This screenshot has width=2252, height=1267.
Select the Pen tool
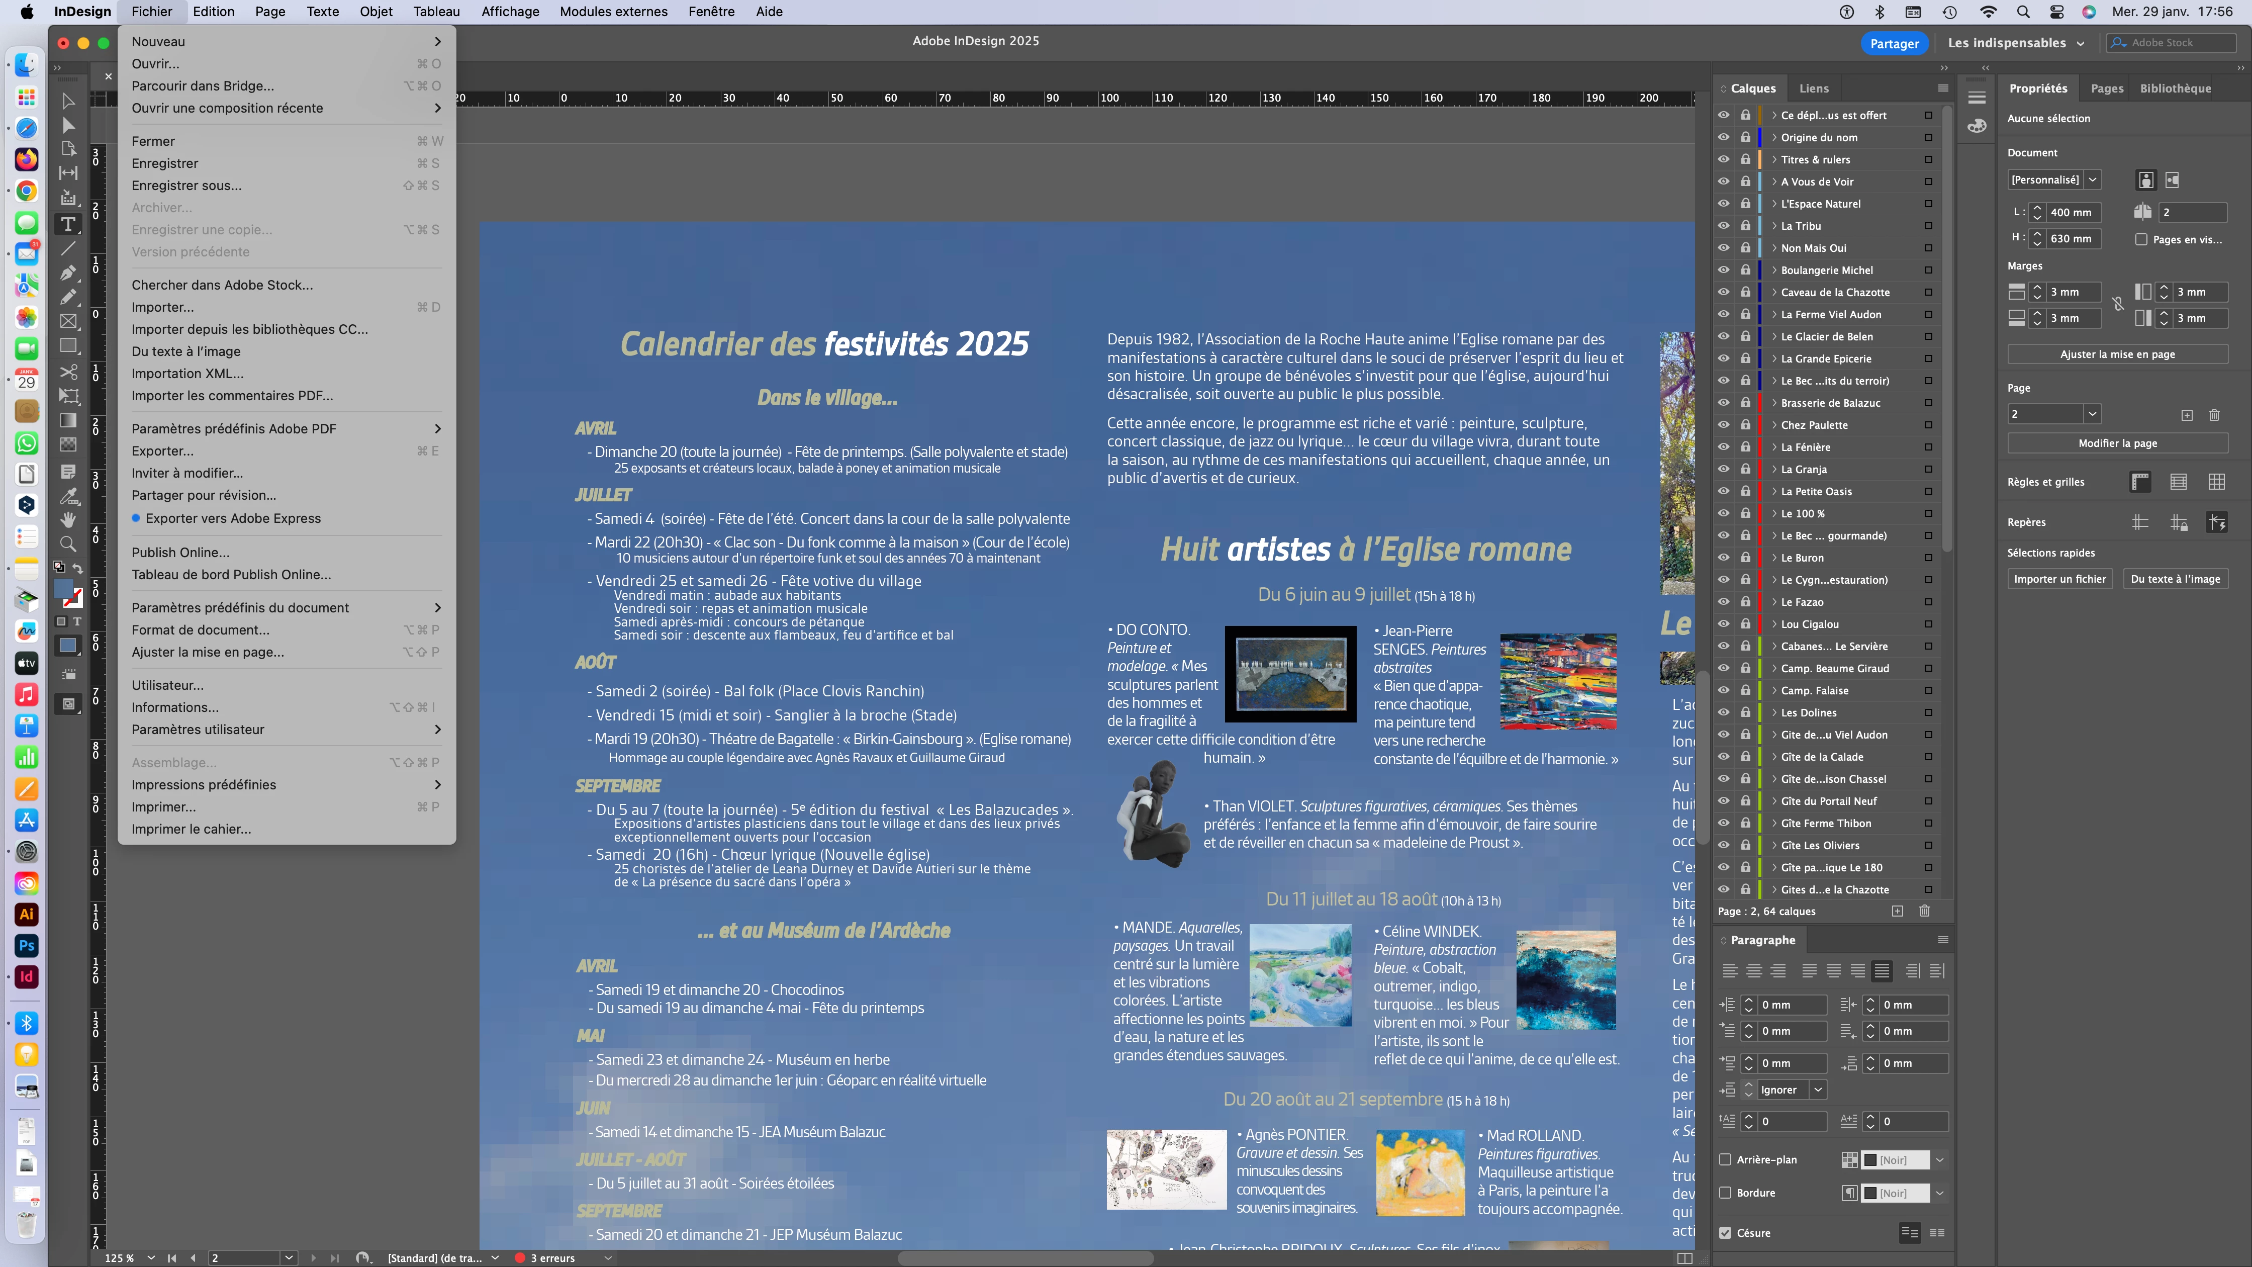[68, 273]
